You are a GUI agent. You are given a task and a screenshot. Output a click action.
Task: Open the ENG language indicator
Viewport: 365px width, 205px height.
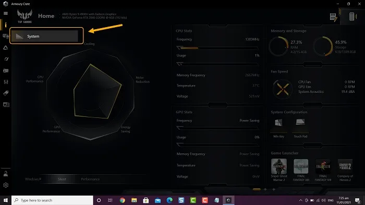331,200
